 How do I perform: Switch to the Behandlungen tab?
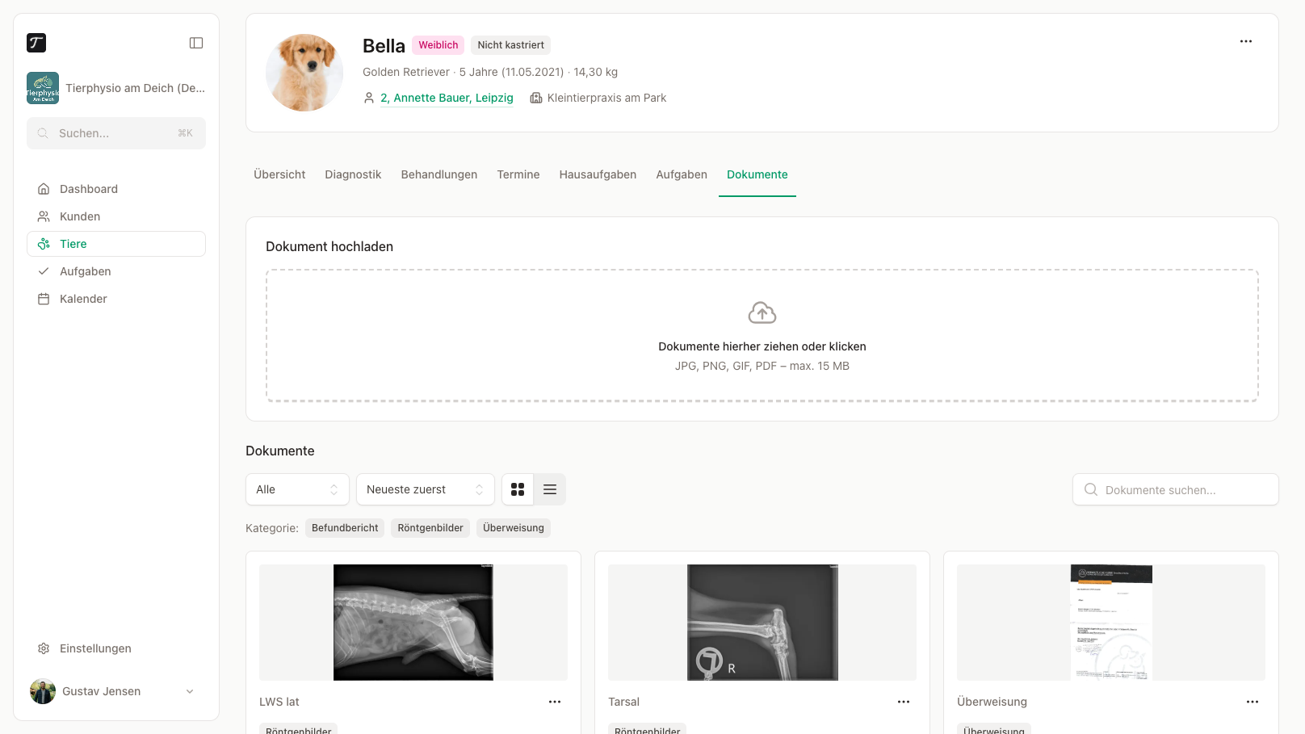pyautogui.click(x=439, y=174)
